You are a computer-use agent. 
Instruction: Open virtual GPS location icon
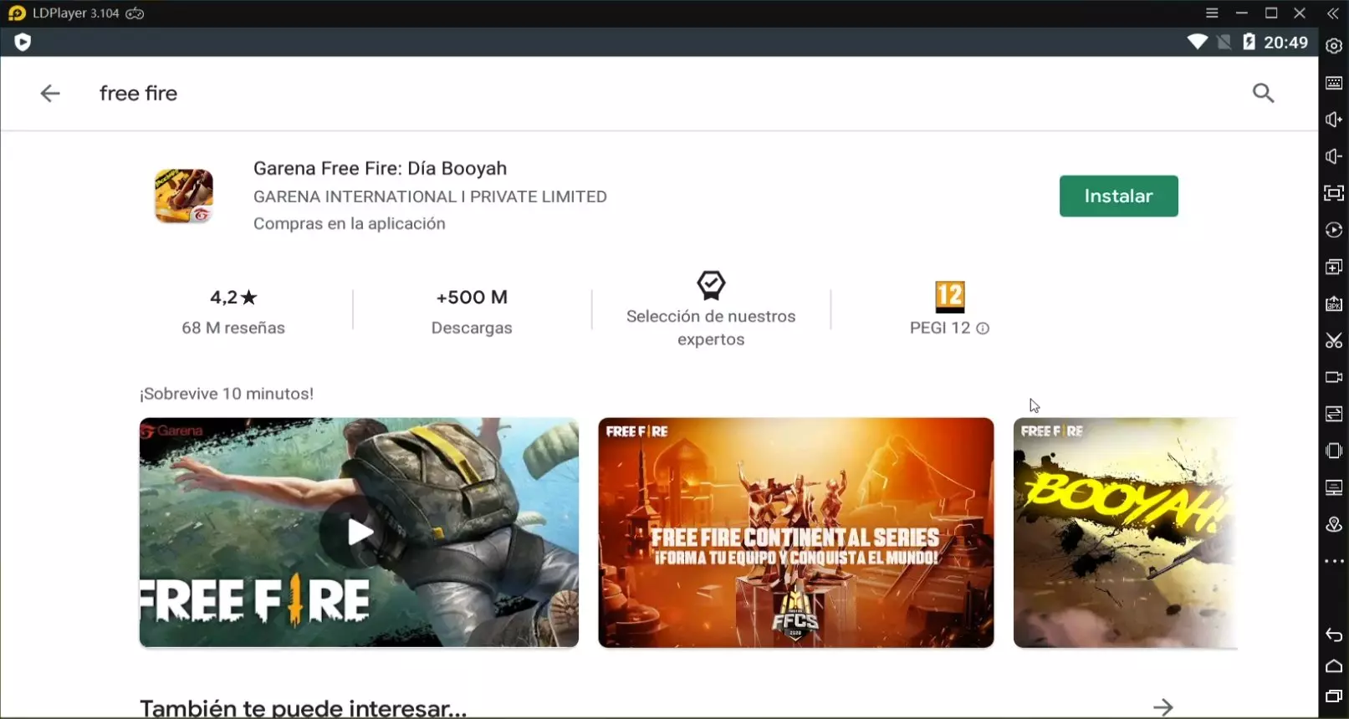coord(1334,525)
